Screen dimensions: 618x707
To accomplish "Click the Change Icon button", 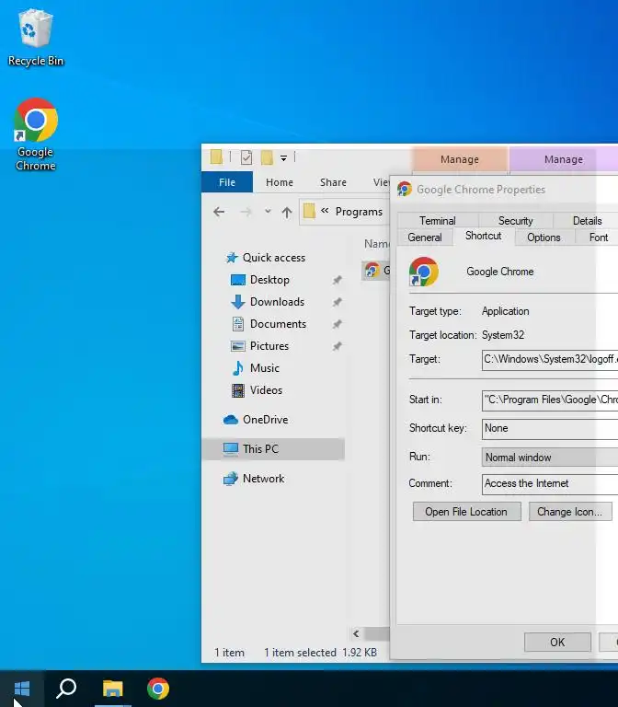I will coord(570,512).
